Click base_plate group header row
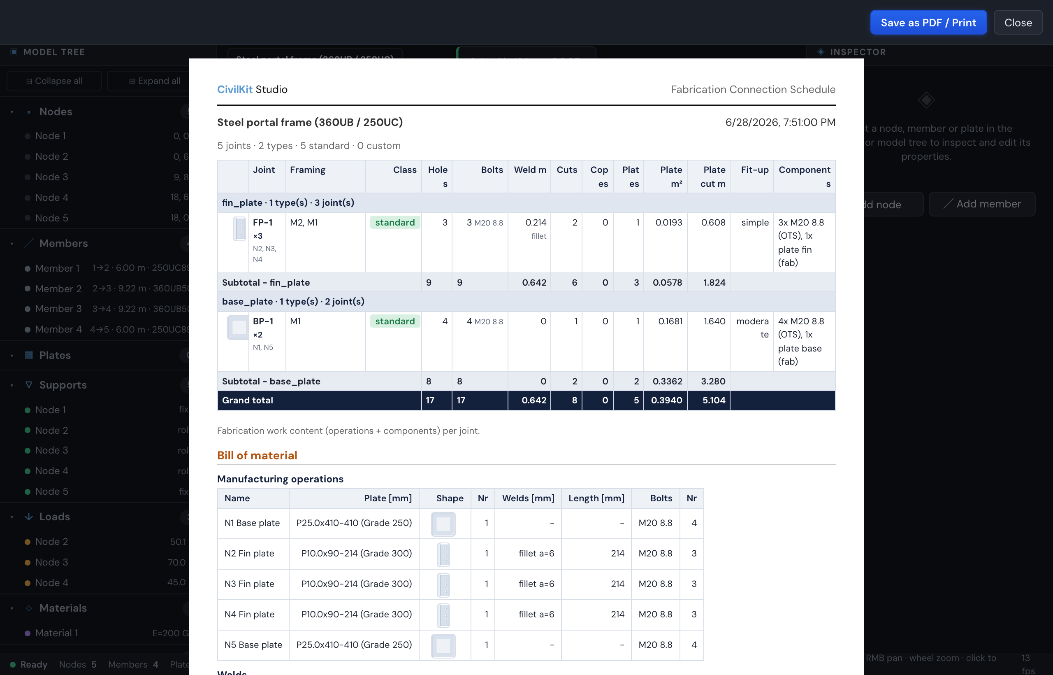1053x675 pixels. (x=526, y=302)
